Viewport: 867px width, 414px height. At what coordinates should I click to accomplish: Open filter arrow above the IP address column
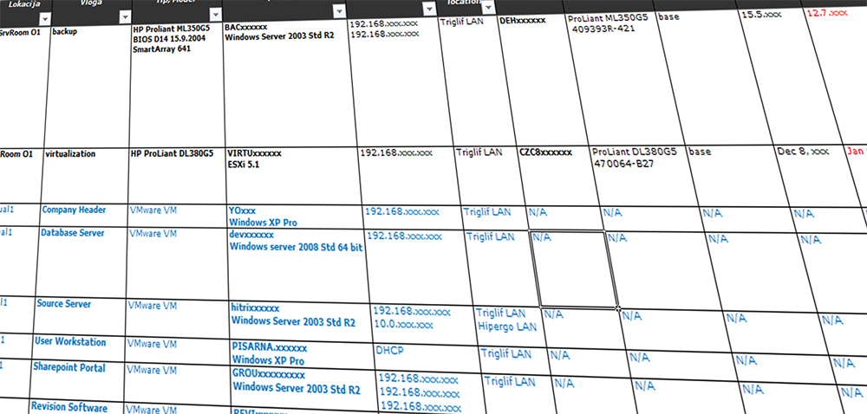pyautogui.click(x=431, y=11)
